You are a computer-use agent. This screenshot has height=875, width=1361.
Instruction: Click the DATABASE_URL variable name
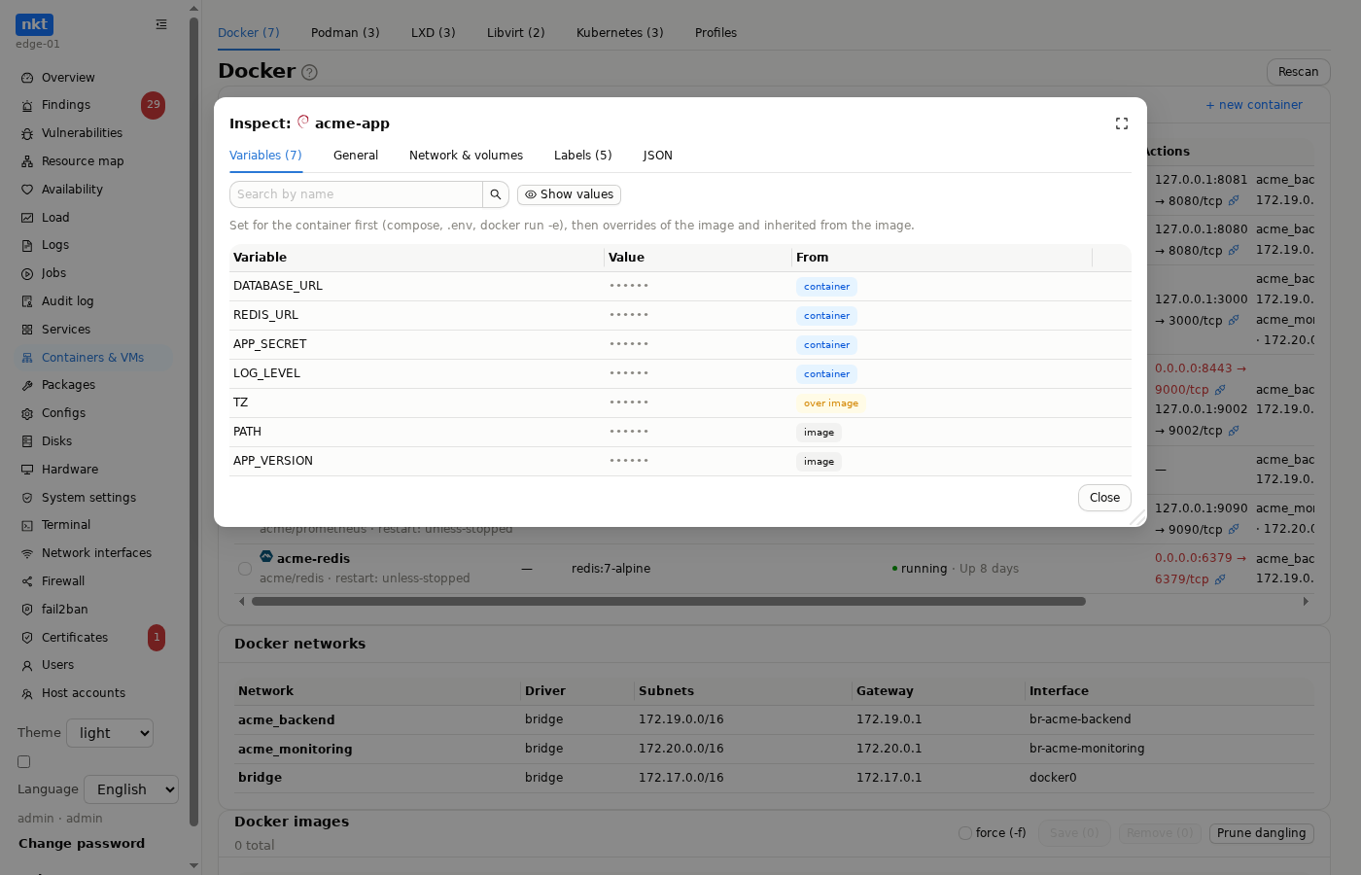pos(278,286)
